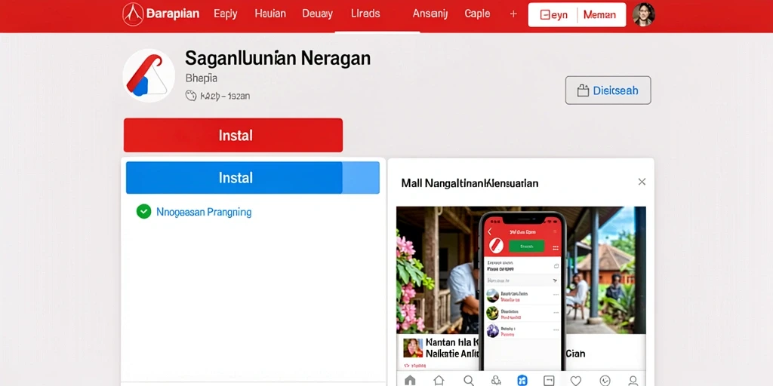Open the Ansanij menu item
The image size is (773, 386).
430,14
